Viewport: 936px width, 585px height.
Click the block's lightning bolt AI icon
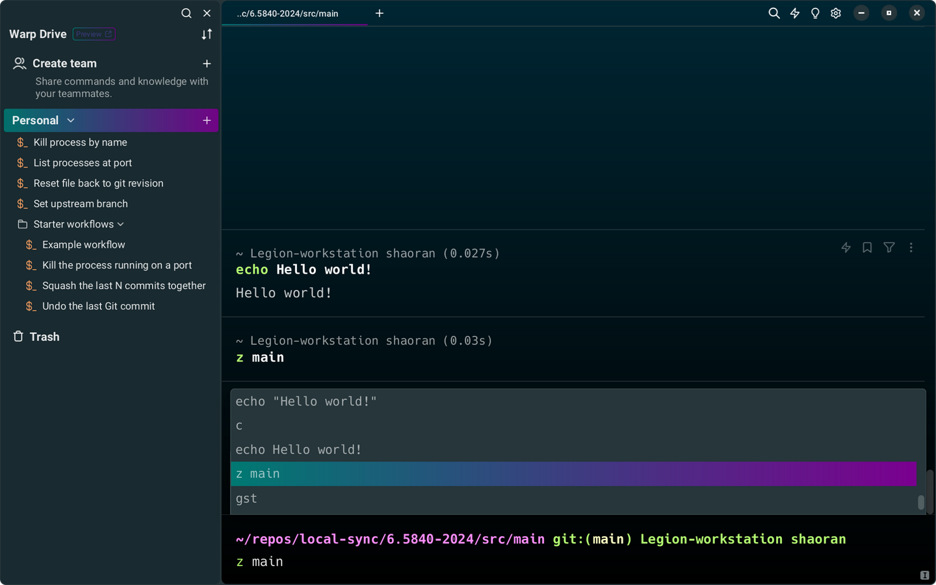(x=846, y=248)
